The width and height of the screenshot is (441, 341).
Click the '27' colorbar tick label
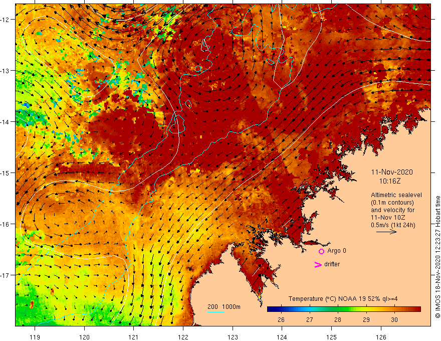point(309,319)
